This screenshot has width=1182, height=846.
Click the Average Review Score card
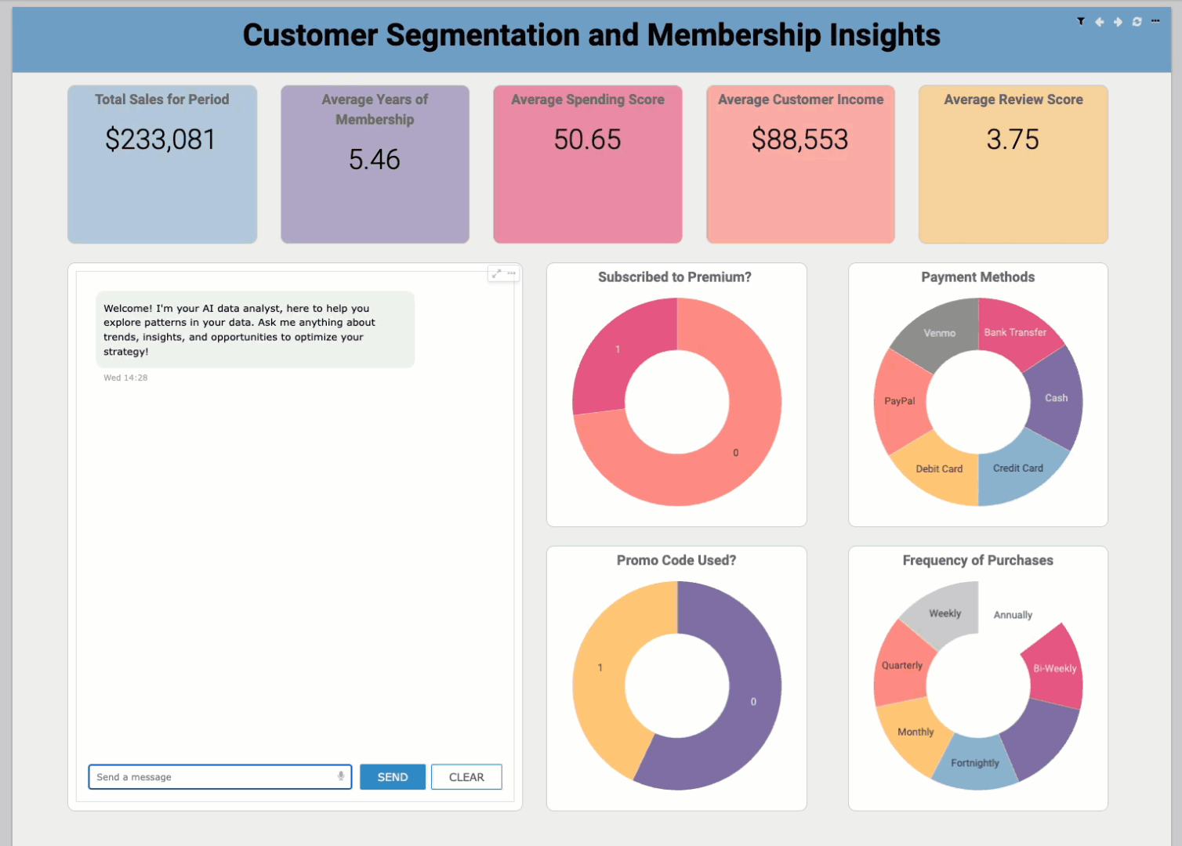[1013, 164]
